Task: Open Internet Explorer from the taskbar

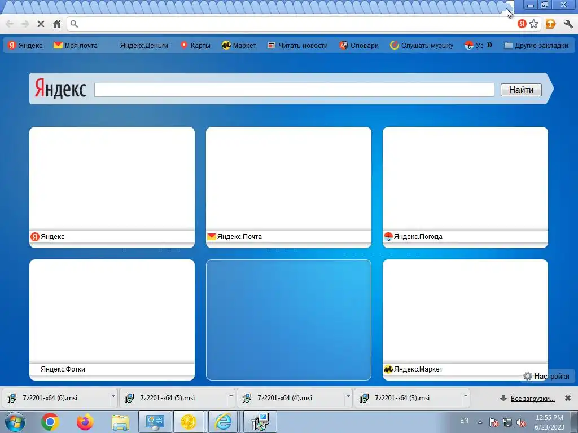Action: pyautogui.click(x=224, y=422)
